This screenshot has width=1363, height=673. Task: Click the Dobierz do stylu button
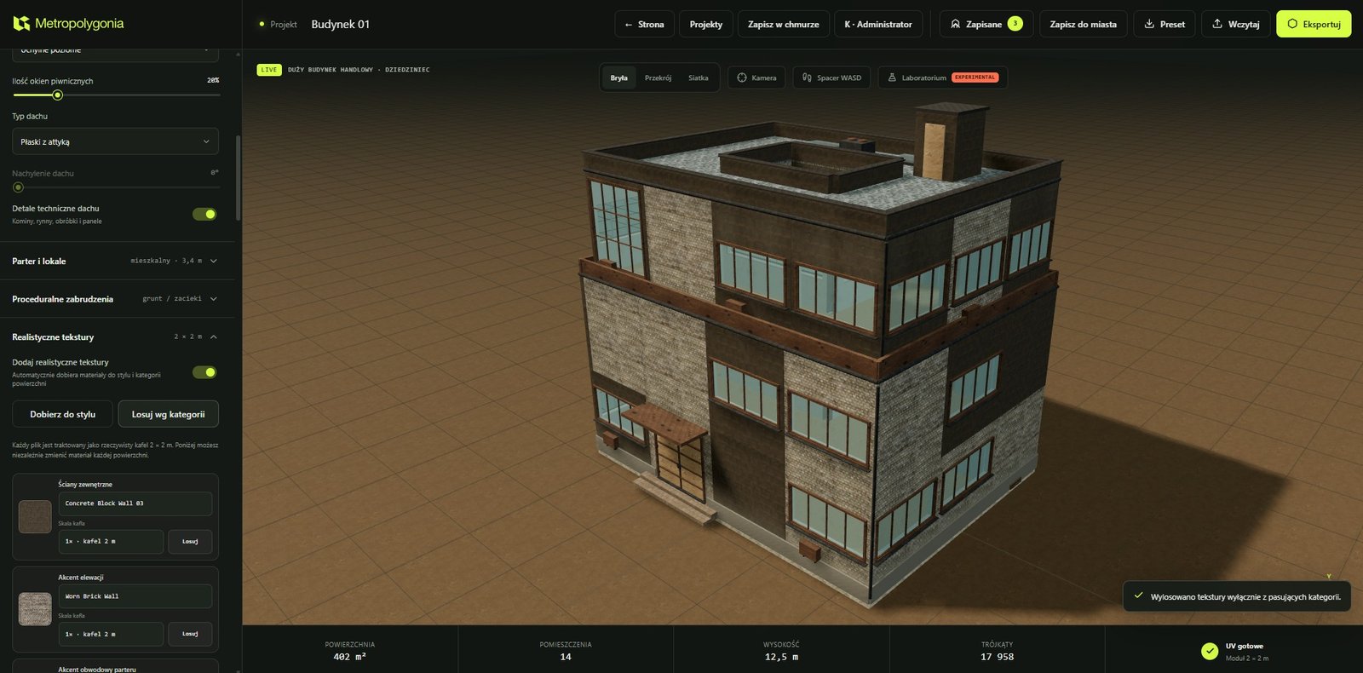pyautogui.click(x=63, y=414)
